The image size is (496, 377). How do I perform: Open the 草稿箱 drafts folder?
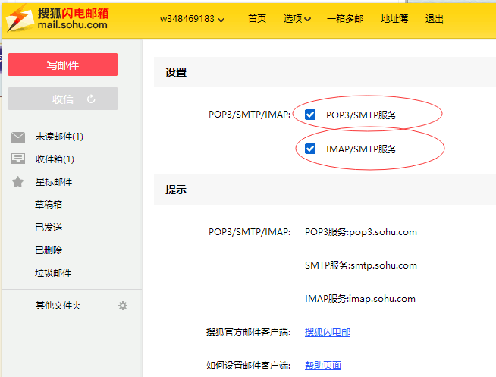(x=48, y=205)
